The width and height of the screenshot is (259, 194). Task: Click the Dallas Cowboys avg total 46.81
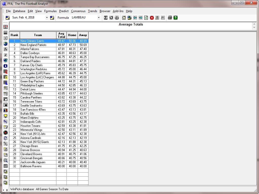click(x=61, y=53)
